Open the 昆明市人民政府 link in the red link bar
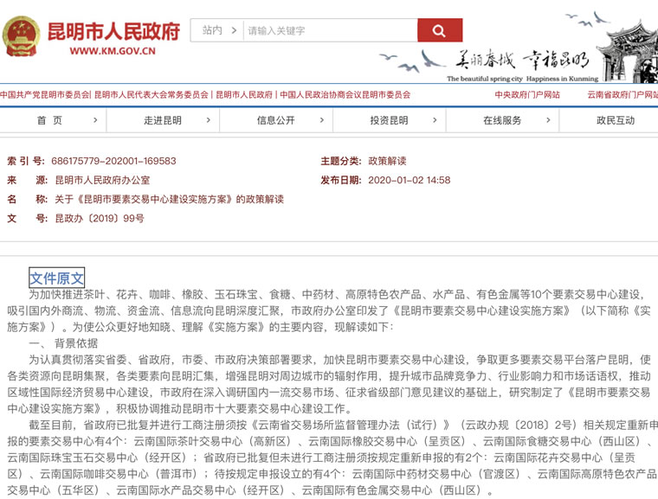Screen dimensions: 658x499 pyautogui.click(x=244, y=95)
